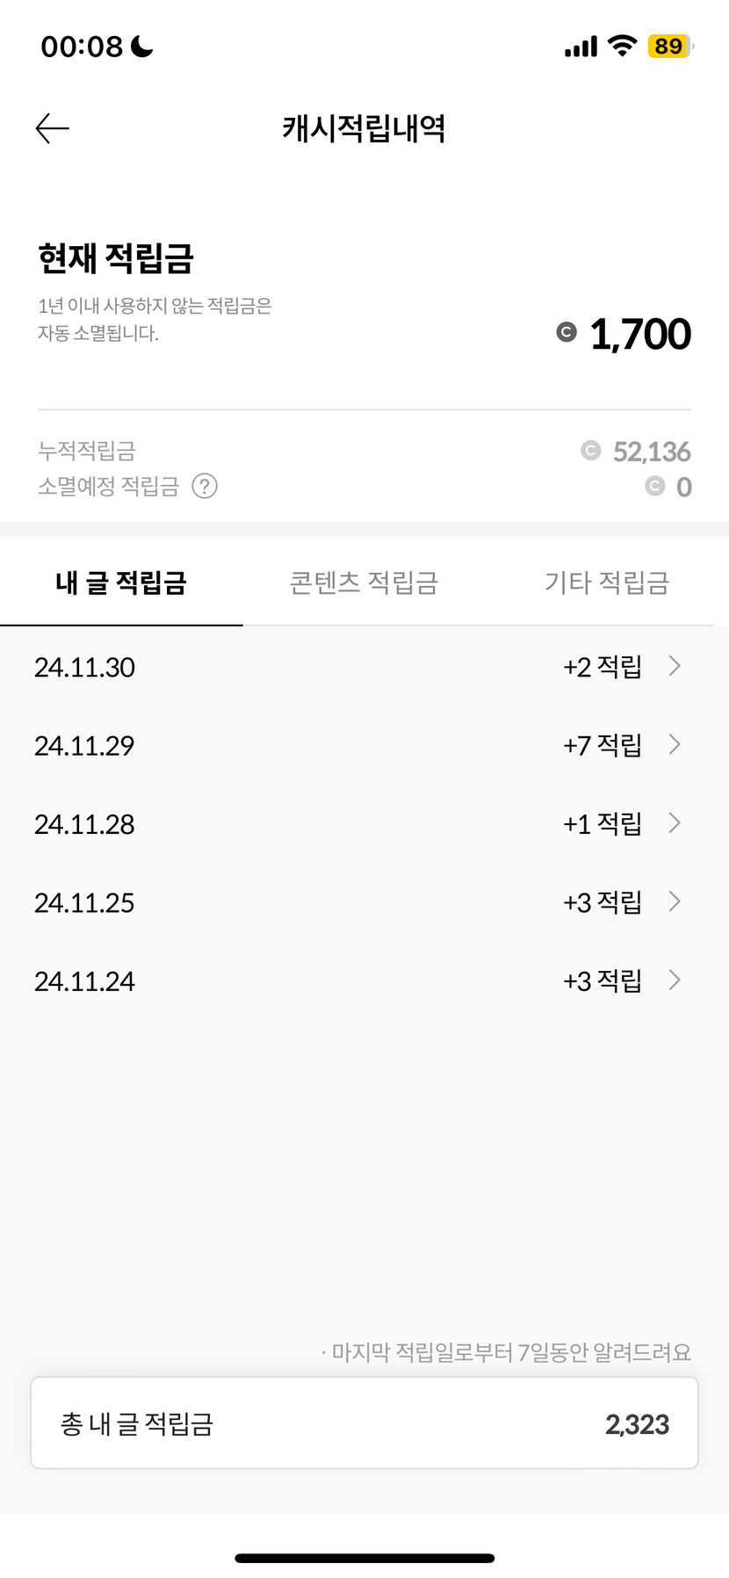Screen dimensions: 729x1578
Task: Tap the 총 내 글 적립금 box
Action: pos(364,1423)
